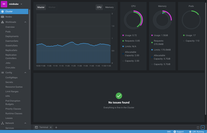Expand the terminal dock with chevron
207x133 pixels.
pos(203,127)
